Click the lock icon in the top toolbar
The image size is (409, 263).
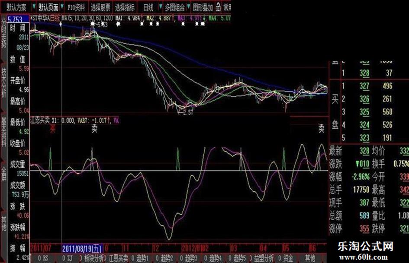tap(218, 7)
